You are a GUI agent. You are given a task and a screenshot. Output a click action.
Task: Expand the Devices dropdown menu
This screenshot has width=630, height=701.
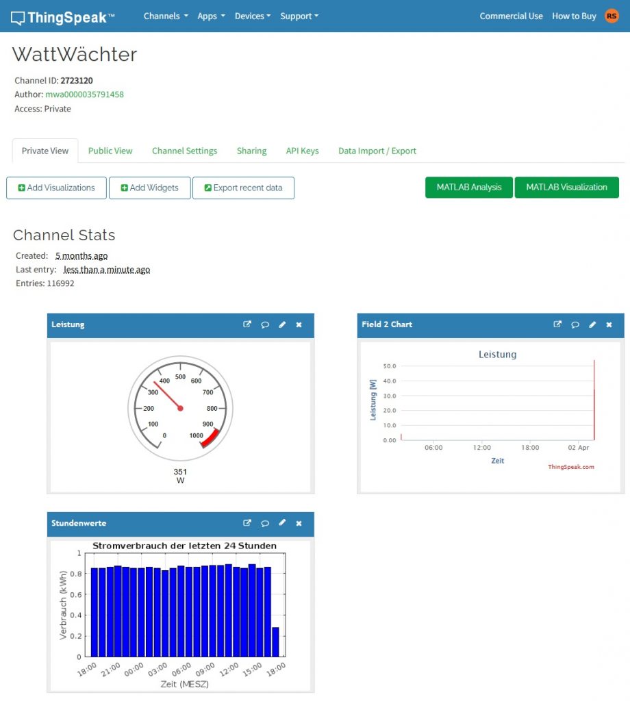pos(253,16)
